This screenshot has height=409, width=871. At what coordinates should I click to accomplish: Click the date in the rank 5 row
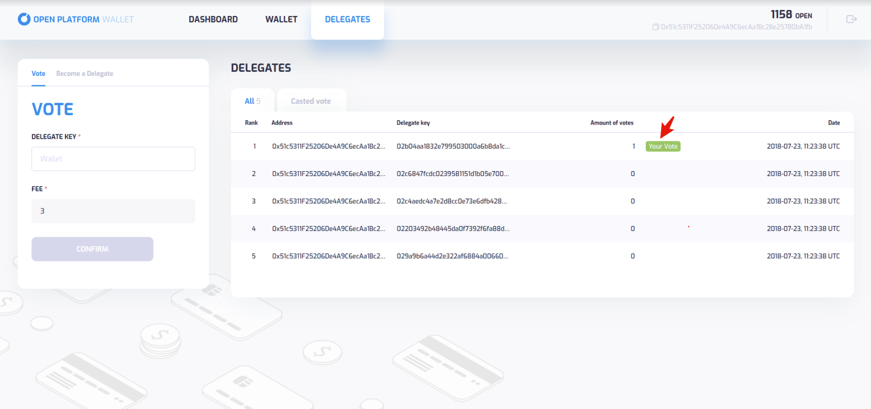[803, 256]
